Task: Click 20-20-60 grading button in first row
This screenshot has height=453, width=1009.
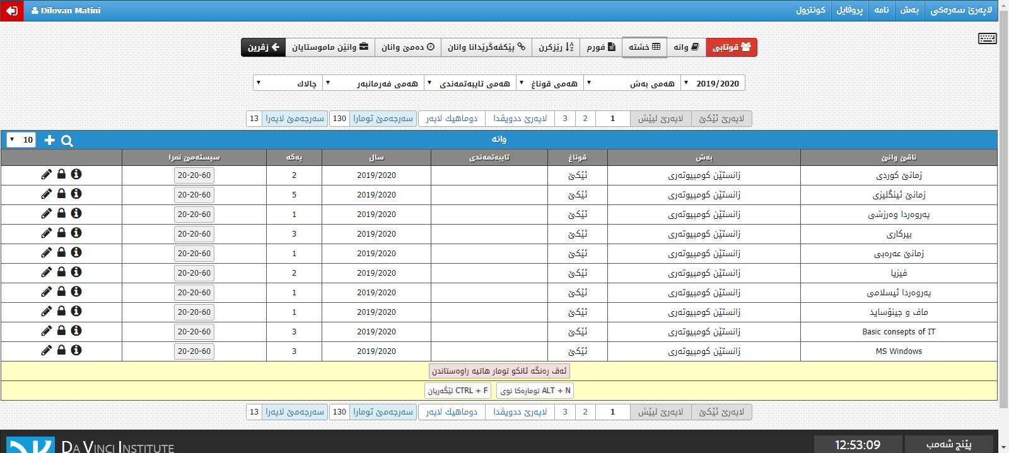Action: pyautogui.click(x=194, y=175)
